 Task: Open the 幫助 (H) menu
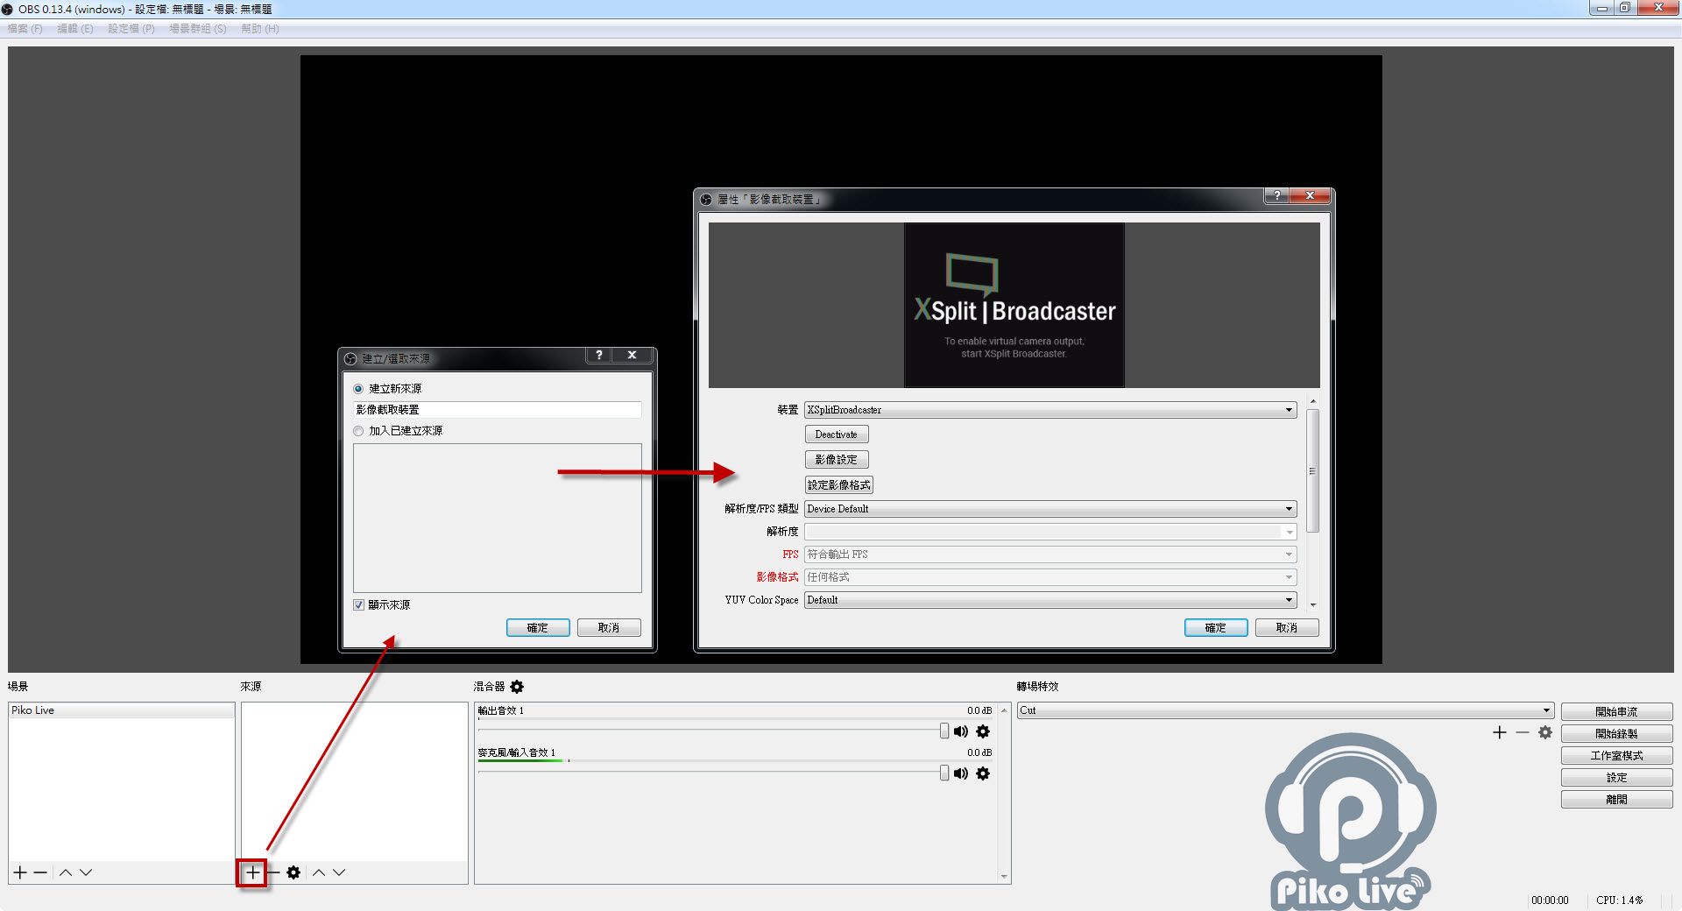click(260, 29)
